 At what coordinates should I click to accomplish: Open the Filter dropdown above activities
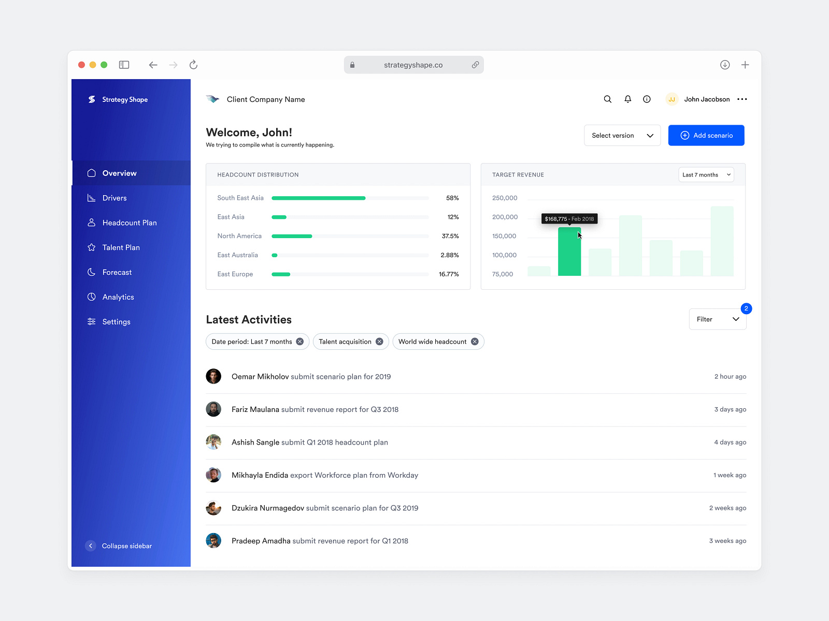[x=718, y=319]
